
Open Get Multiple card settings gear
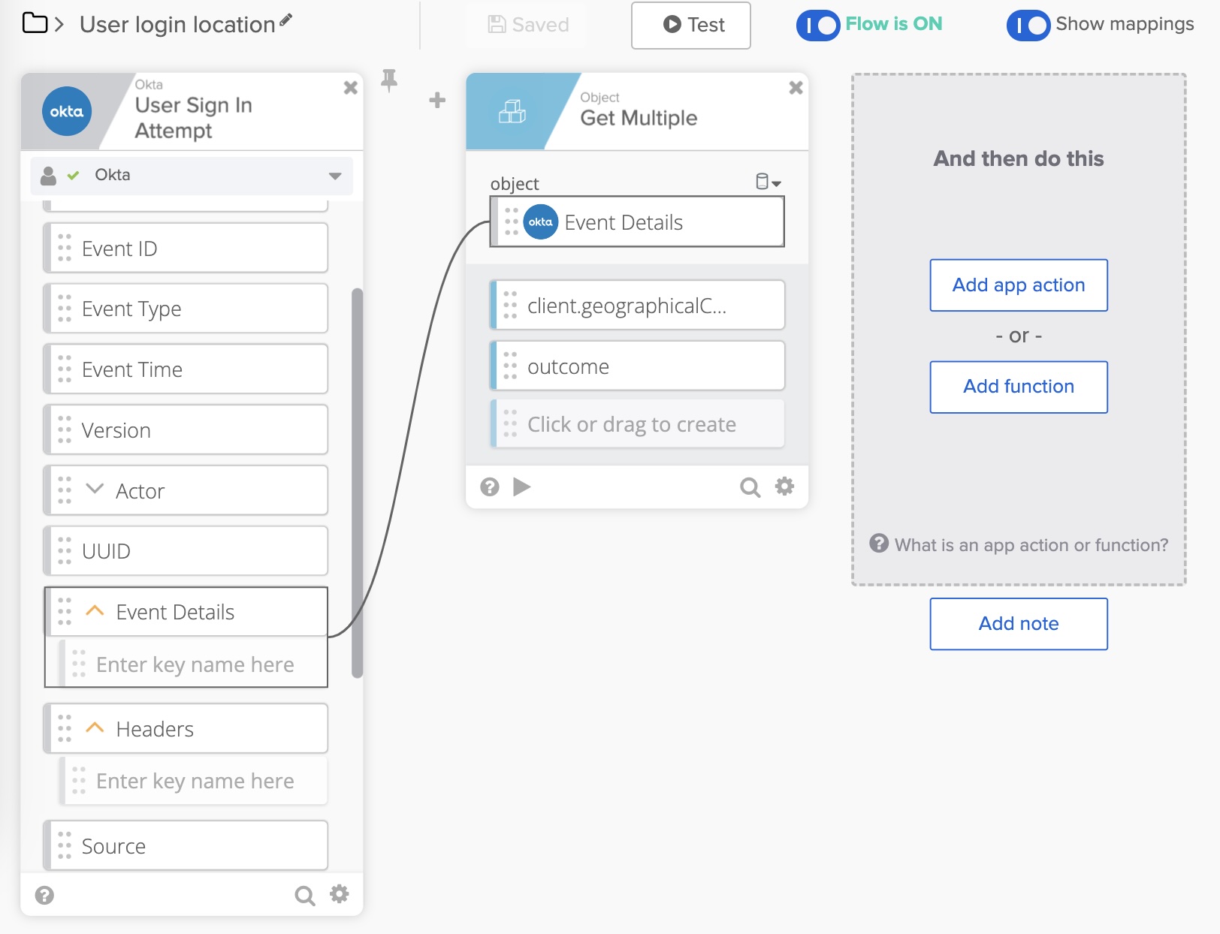coord(784,487)
